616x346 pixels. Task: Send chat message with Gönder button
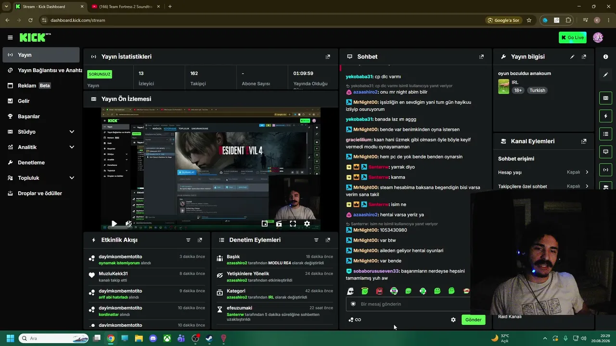pos(473,320)
